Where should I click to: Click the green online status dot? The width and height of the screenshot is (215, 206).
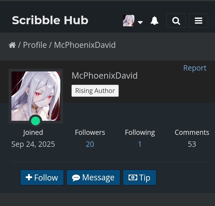pyautogui.click(x=36, y=121)
